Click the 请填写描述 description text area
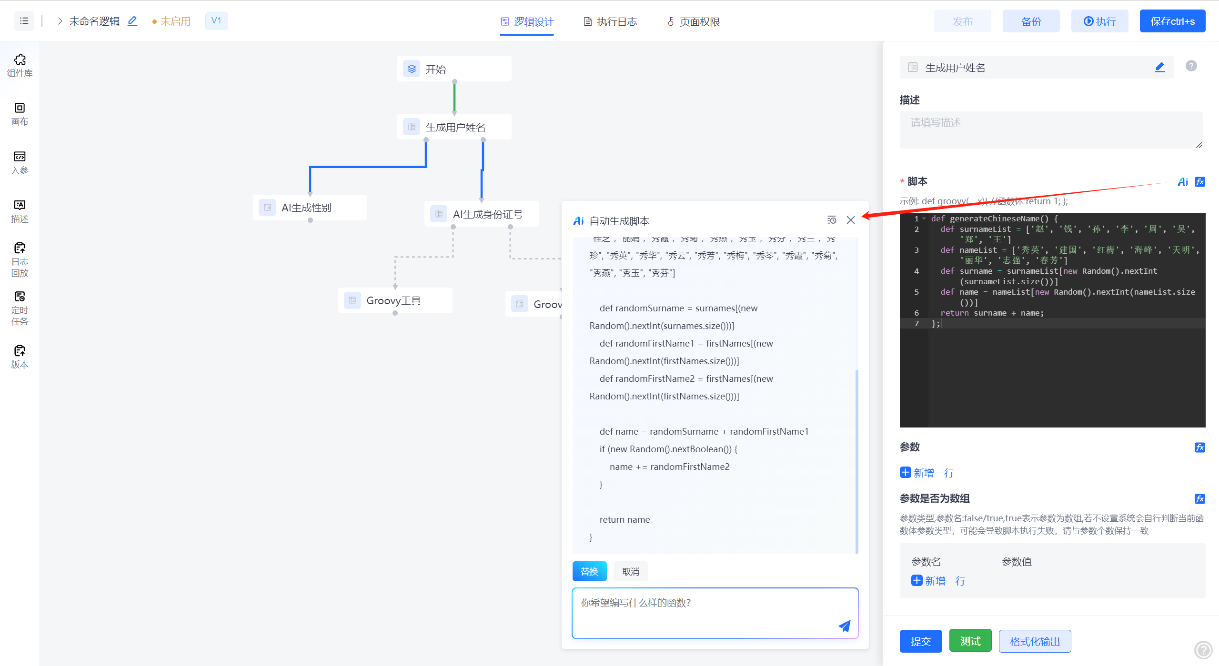Screen dimensions: 1219x666 (x=1050, y=129)
